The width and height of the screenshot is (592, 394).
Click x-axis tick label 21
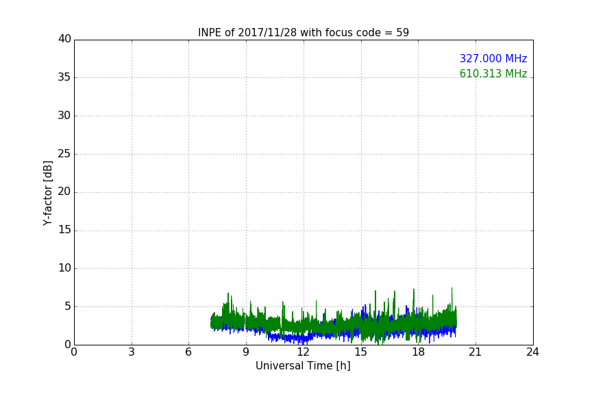pyautogui.click(x=476, y=352)
